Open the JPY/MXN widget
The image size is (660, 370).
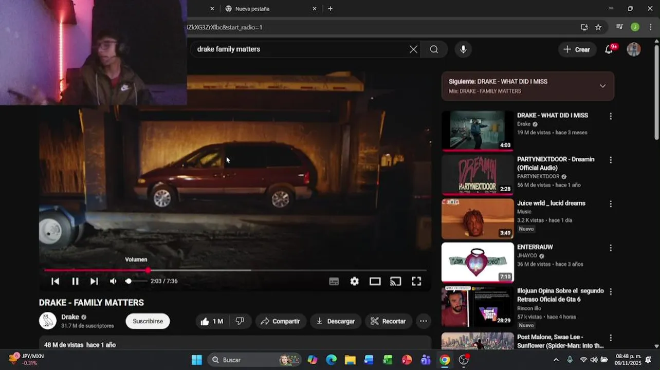point(27,359)
